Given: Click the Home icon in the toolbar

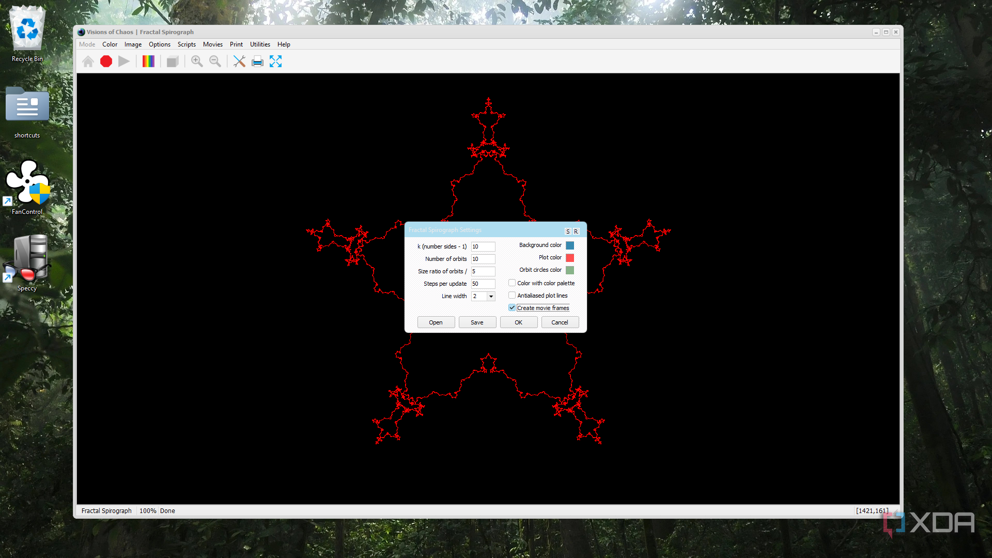Looking at the screenshot, I should pos(88,61).
